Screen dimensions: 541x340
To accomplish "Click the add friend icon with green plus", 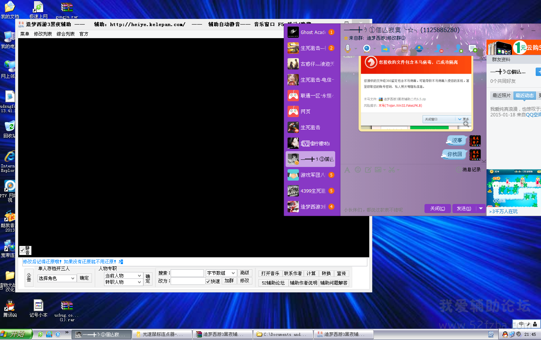I will point(459,48).
